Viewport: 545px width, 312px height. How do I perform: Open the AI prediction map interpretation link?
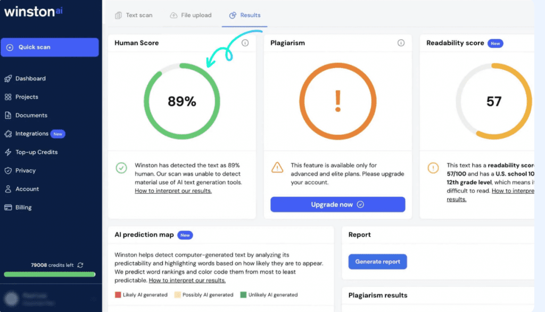point(187,281)
